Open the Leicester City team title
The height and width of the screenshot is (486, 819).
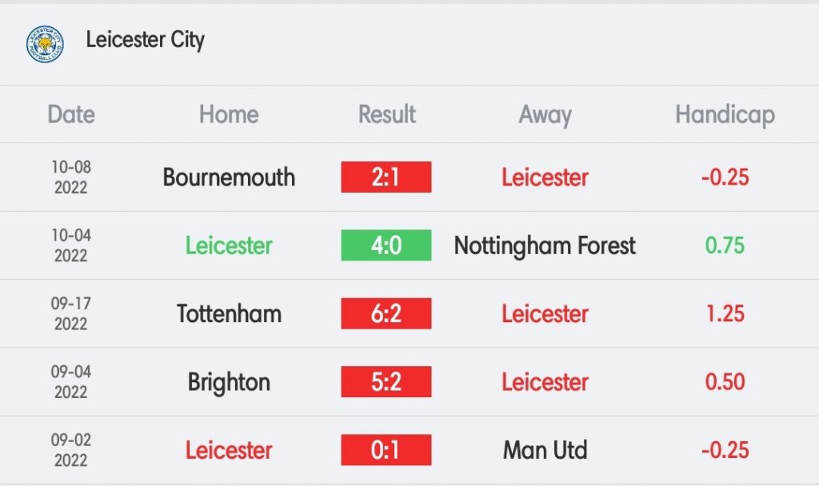click(x=146, y=40)
